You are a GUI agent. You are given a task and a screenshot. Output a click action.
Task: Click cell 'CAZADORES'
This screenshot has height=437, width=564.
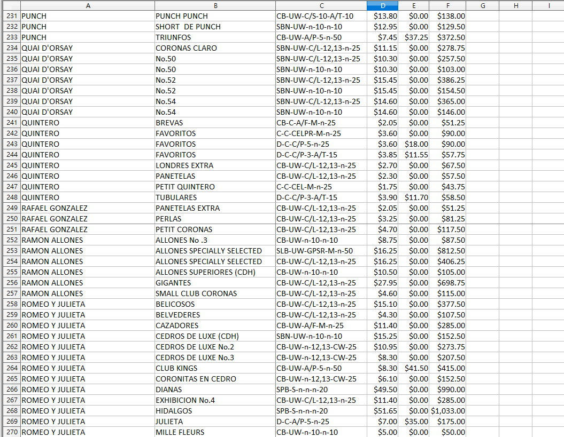pyautogui.click(x=215, y=325)
